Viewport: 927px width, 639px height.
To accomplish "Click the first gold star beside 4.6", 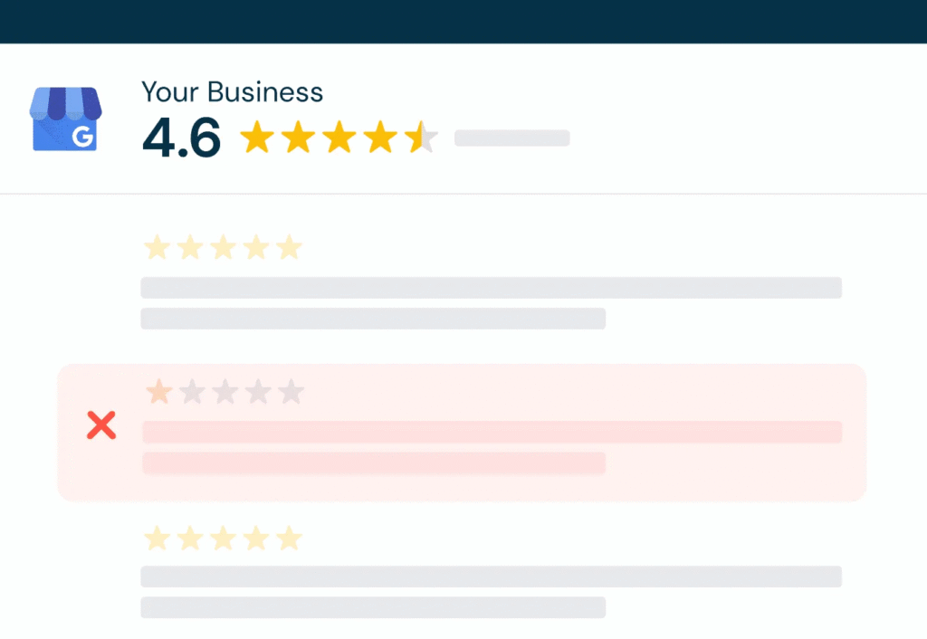I will pyautogui.click(x=257, y=138).
